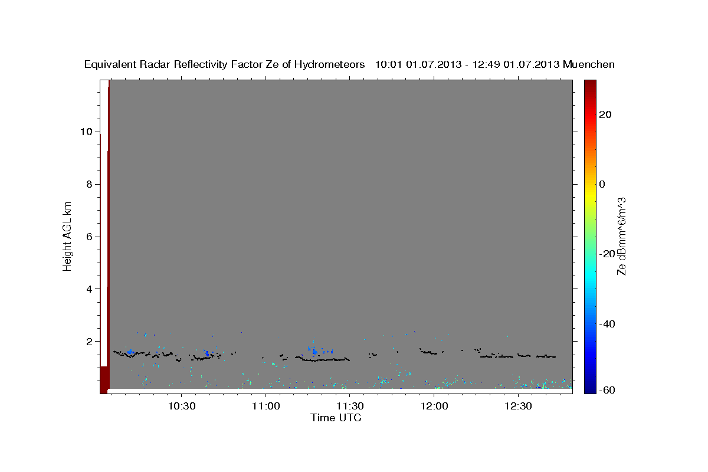The width and height of the screenshot is (708, 472).
Task: Click the 11:00 time tick label
Action: click(265, 407)
